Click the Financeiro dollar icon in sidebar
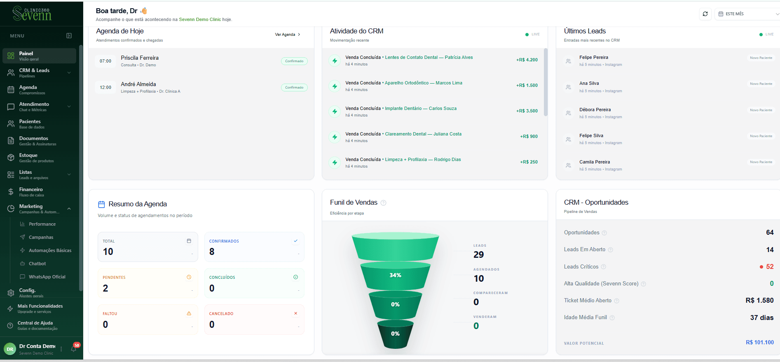This screenshot has width=780, height=362. point(11,192)
